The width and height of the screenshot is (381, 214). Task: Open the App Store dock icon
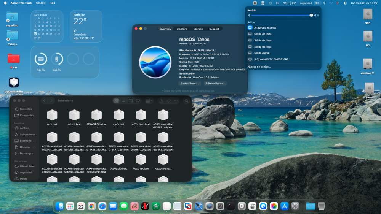click(284, 206)
